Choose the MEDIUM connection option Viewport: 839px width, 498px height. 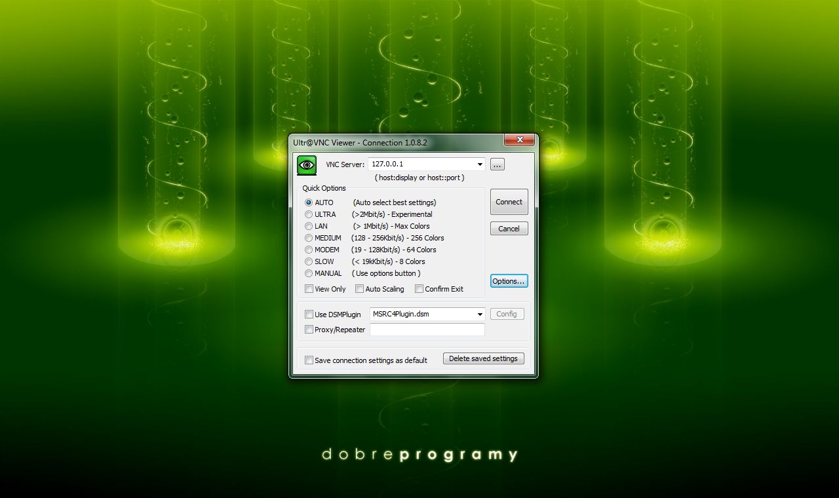309,238
